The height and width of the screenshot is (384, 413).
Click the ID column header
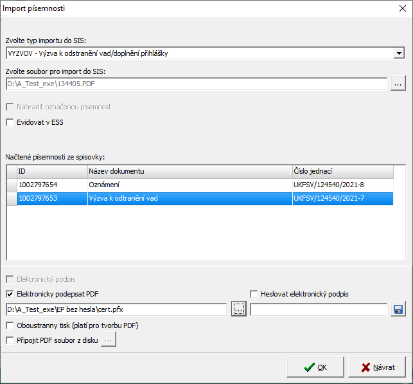(51, 171)
